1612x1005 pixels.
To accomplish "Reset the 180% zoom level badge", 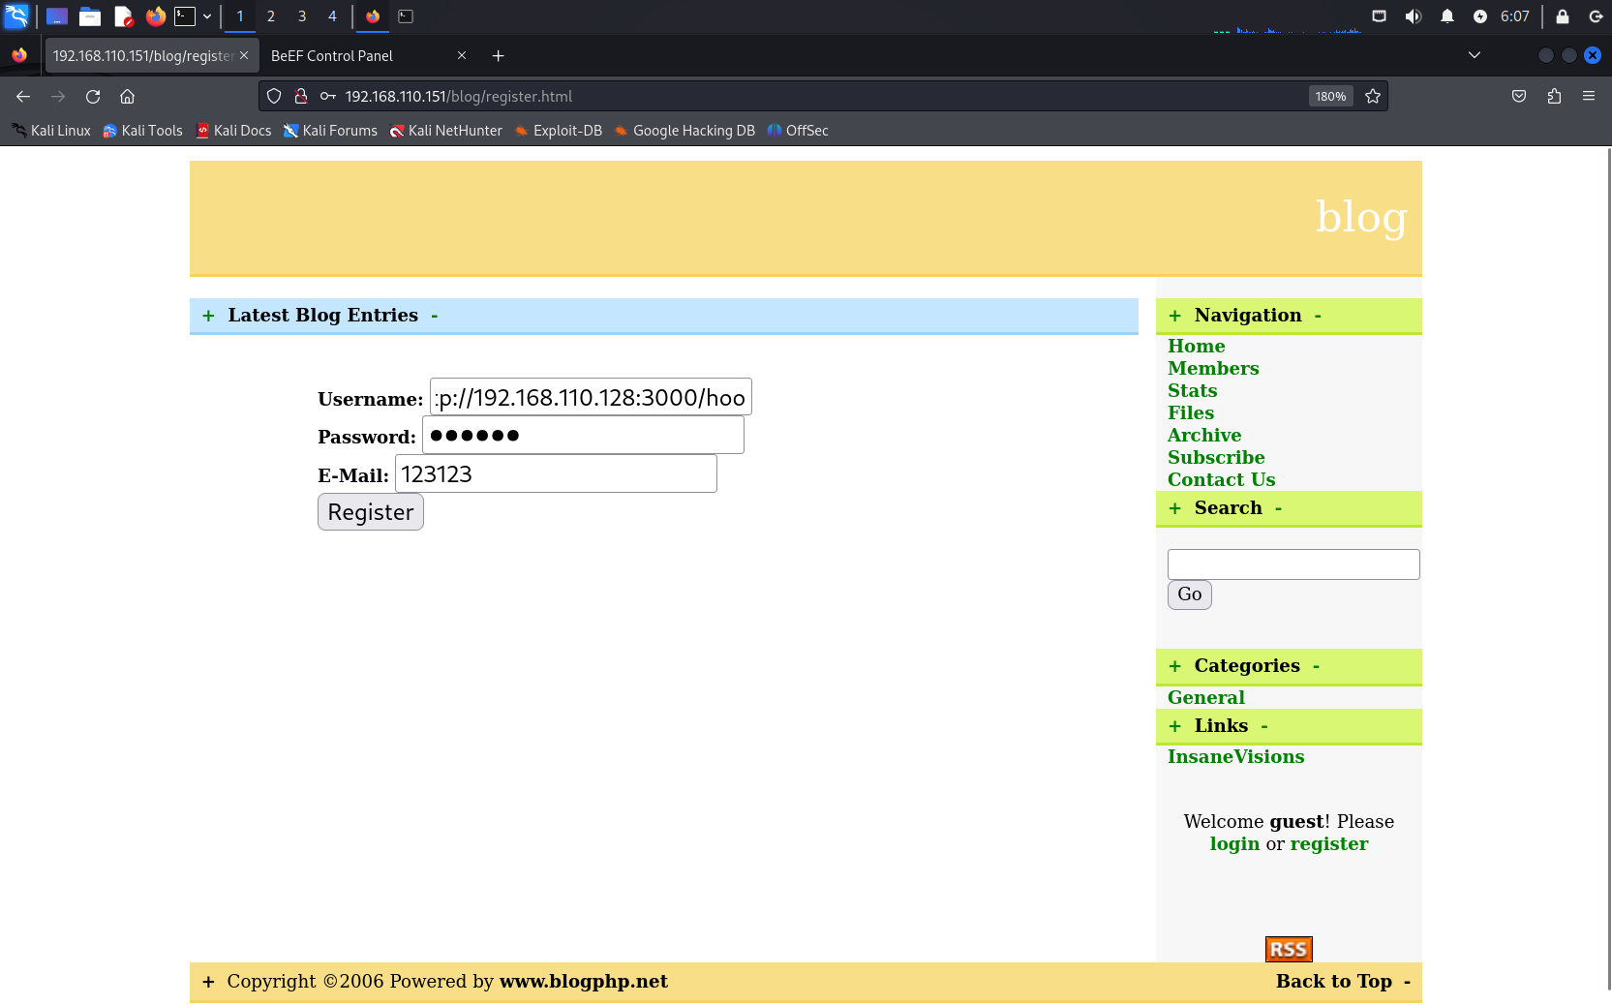I will coord(1330,97).
